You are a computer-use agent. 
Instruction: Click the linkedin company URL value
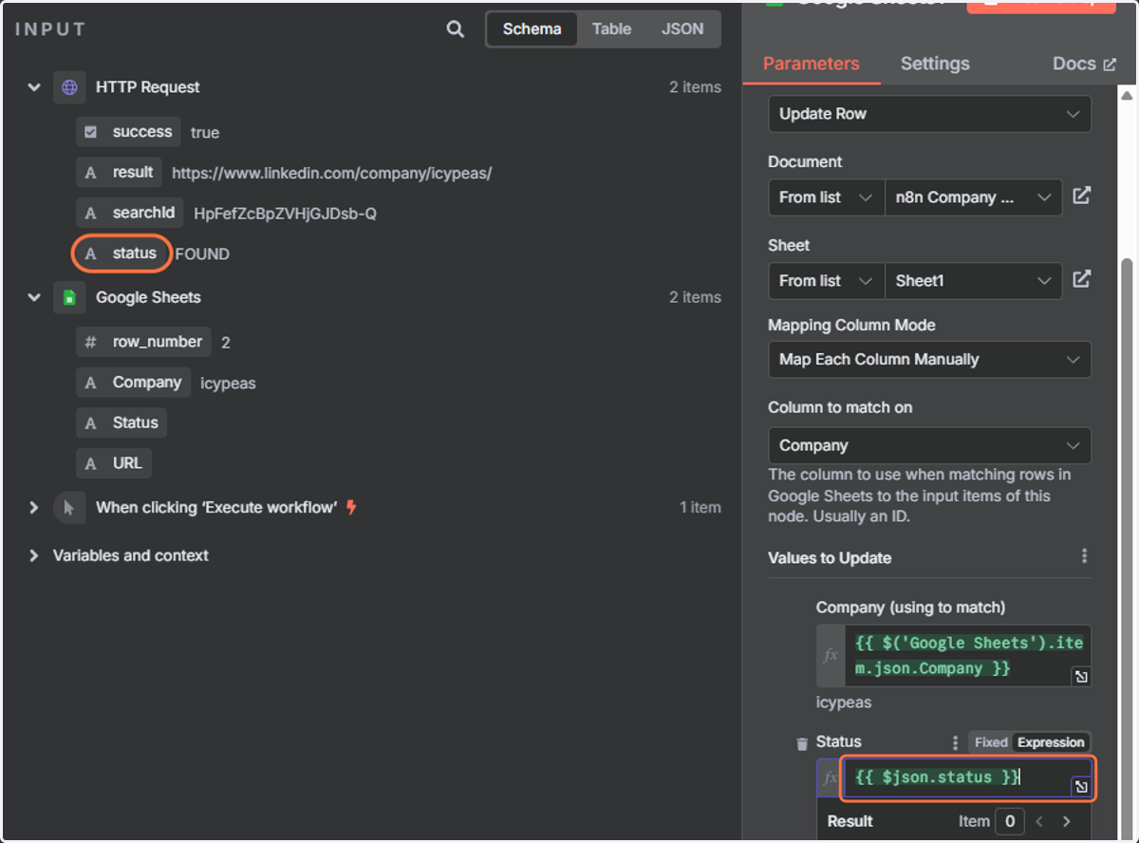[x=331, y=174]
